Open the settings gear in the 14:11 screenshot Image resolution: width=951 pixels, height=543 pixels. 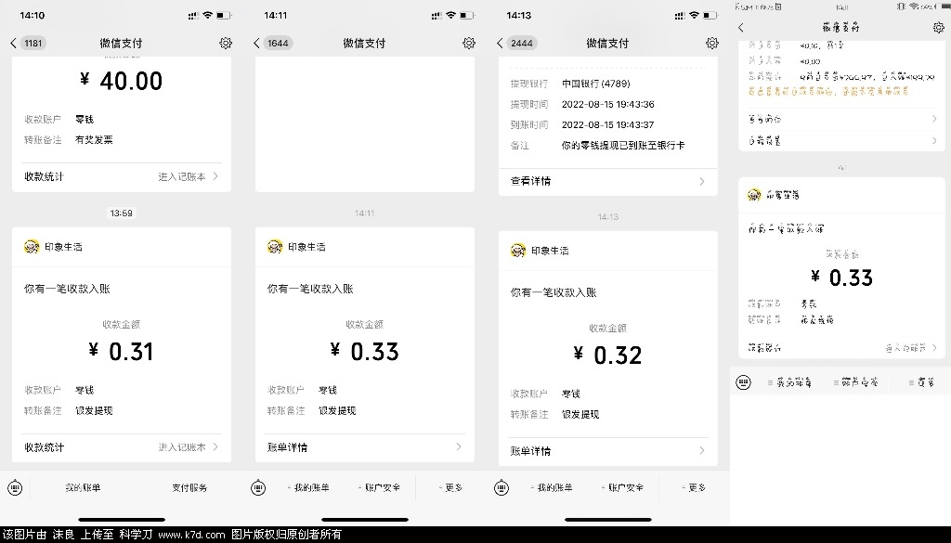click(x=469, y=43)
